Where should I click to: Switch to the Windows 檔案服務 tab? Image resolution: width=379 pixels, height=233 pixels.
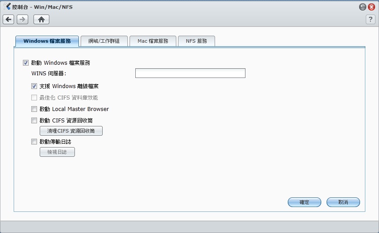click(47, 41)
